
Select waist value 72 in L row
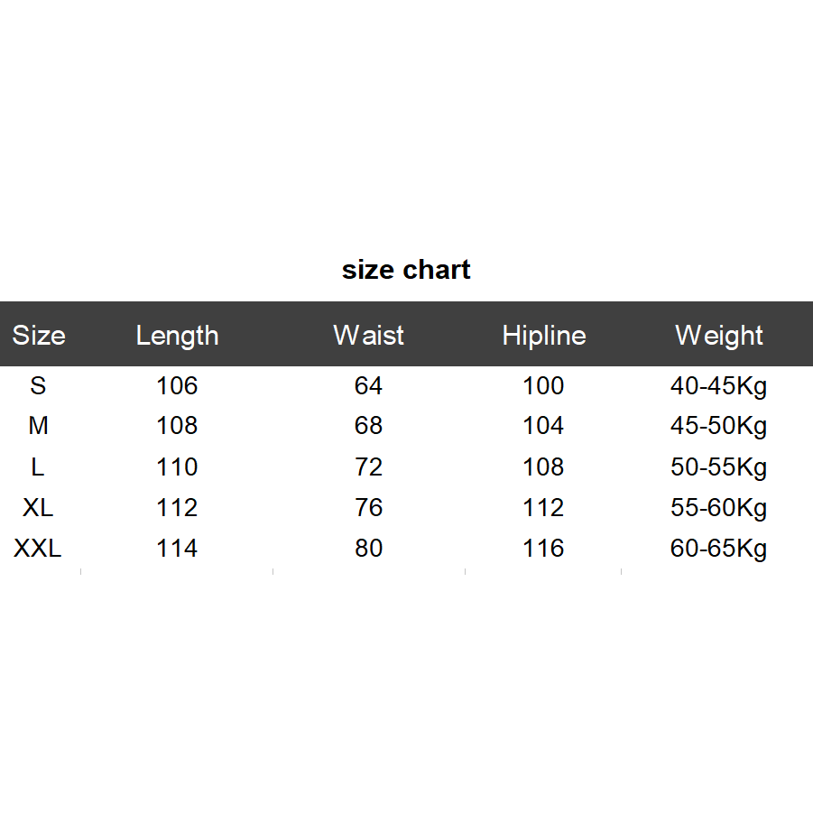[x=368, y=467]
